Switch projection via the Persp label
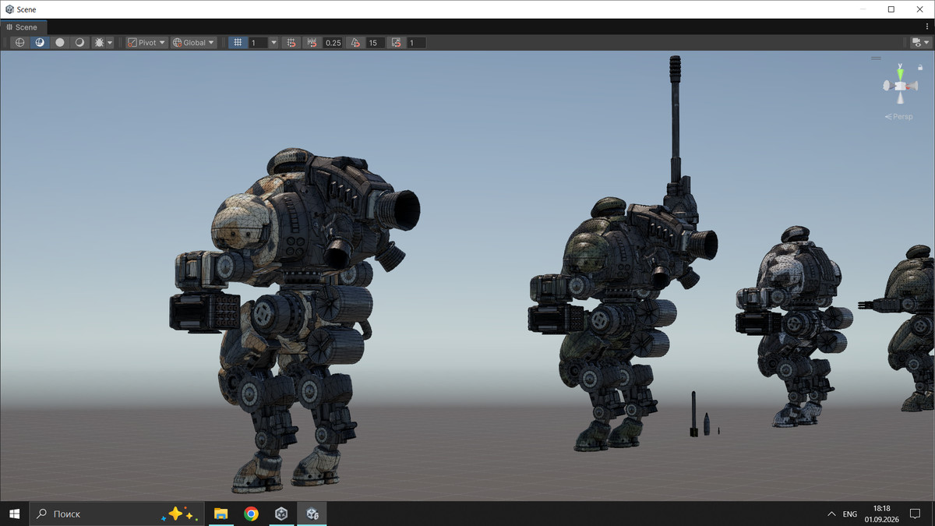This screenshot has width=935, height=526. tap(899, 117)
